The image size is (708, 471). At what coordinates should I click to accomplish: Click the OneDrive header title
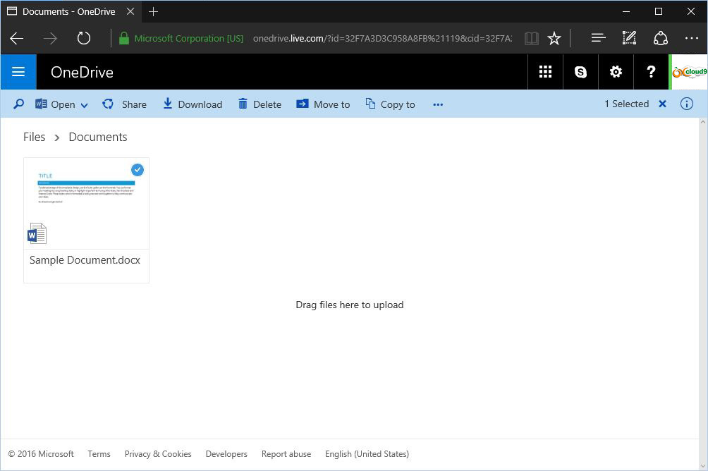pos(82,72)
